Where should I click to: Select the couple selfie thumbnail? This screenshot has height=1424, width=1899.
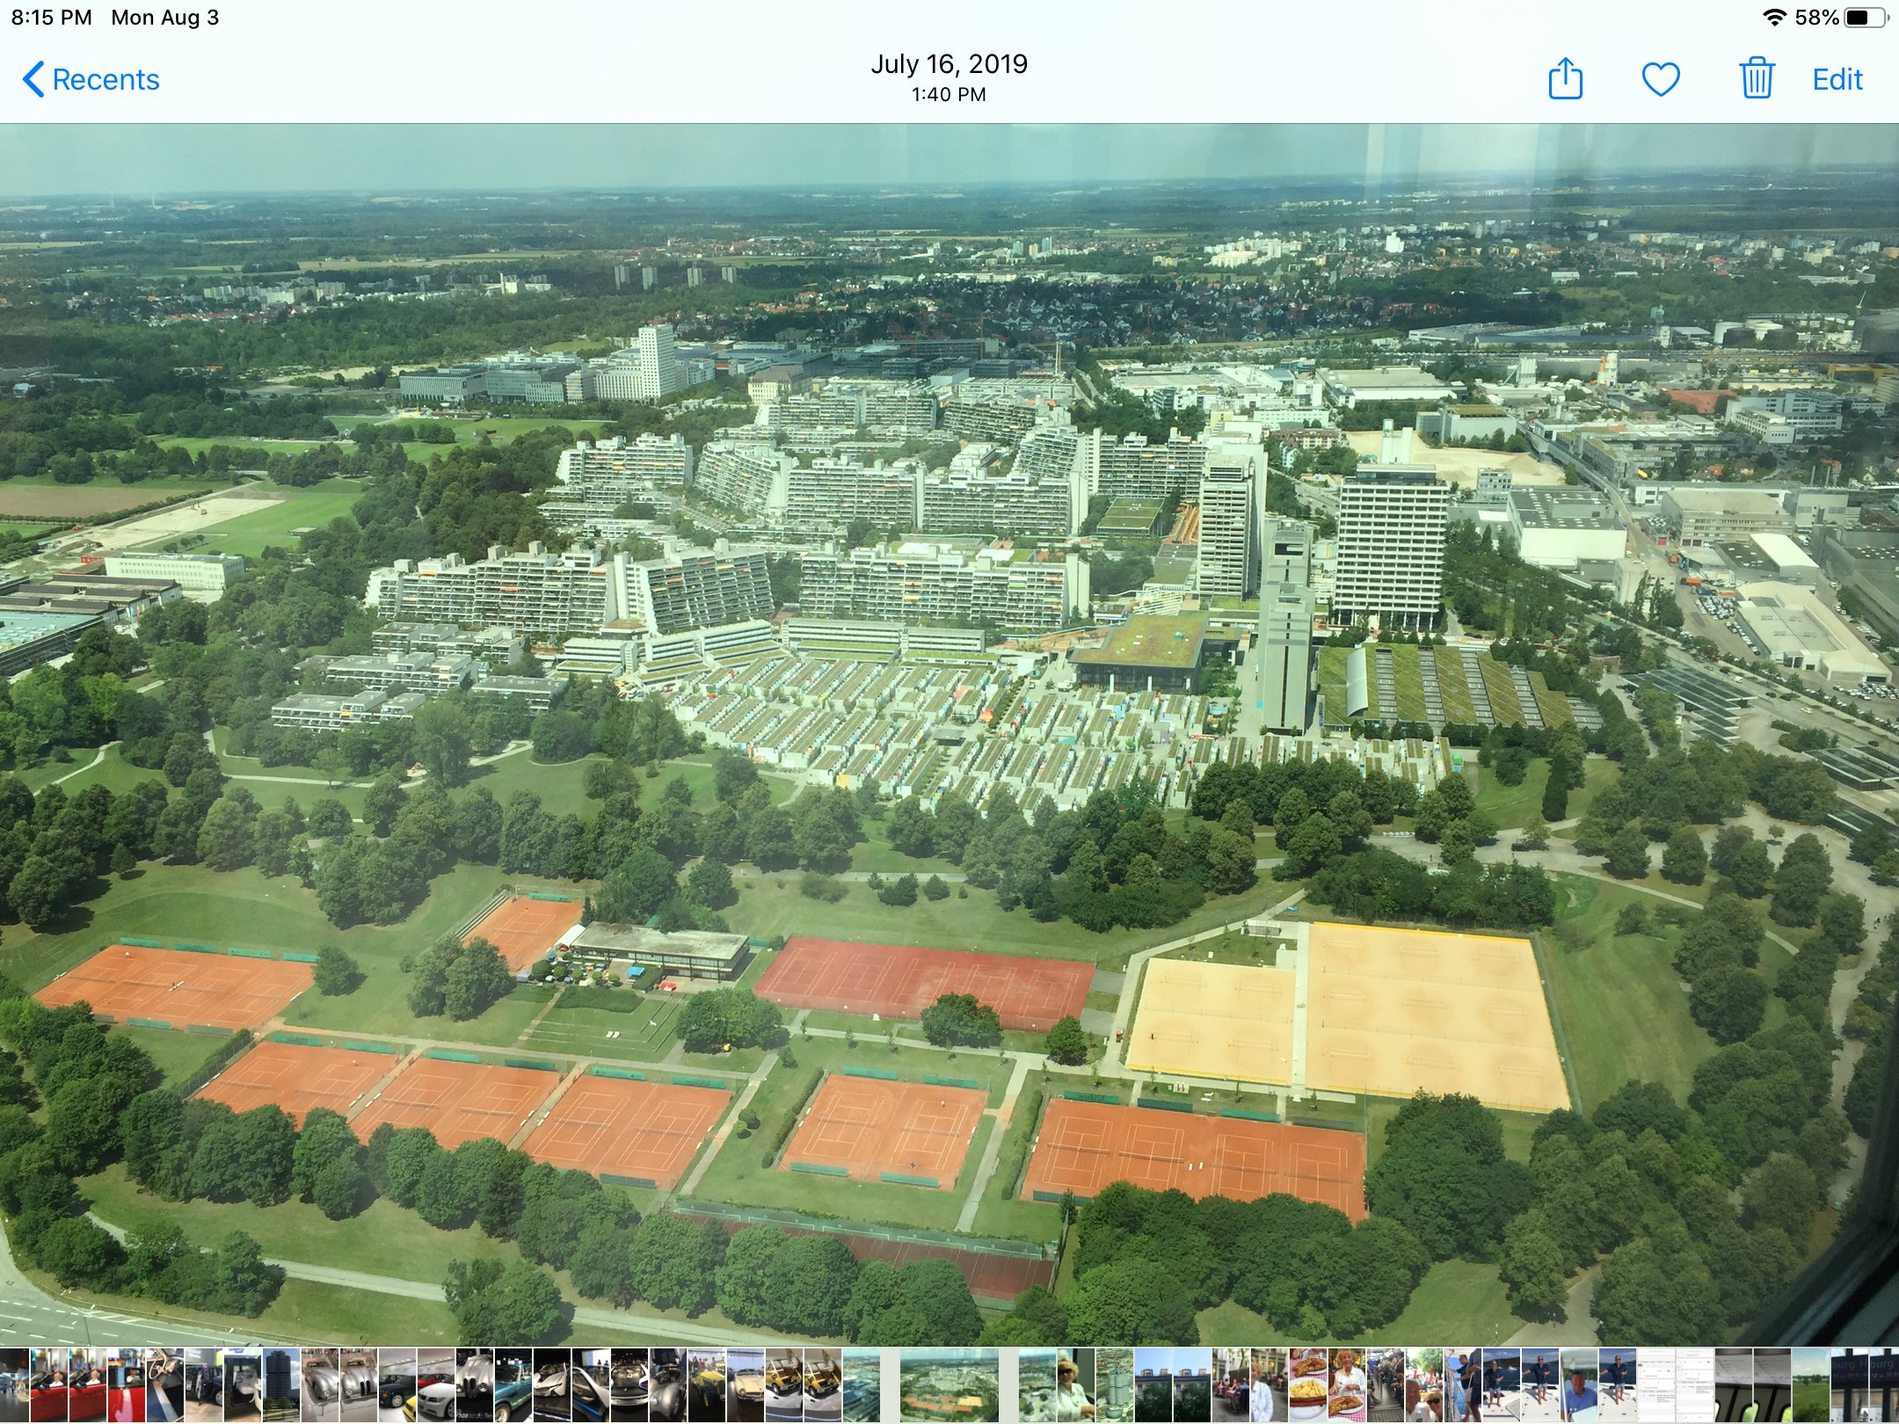coord(1424,1385)
